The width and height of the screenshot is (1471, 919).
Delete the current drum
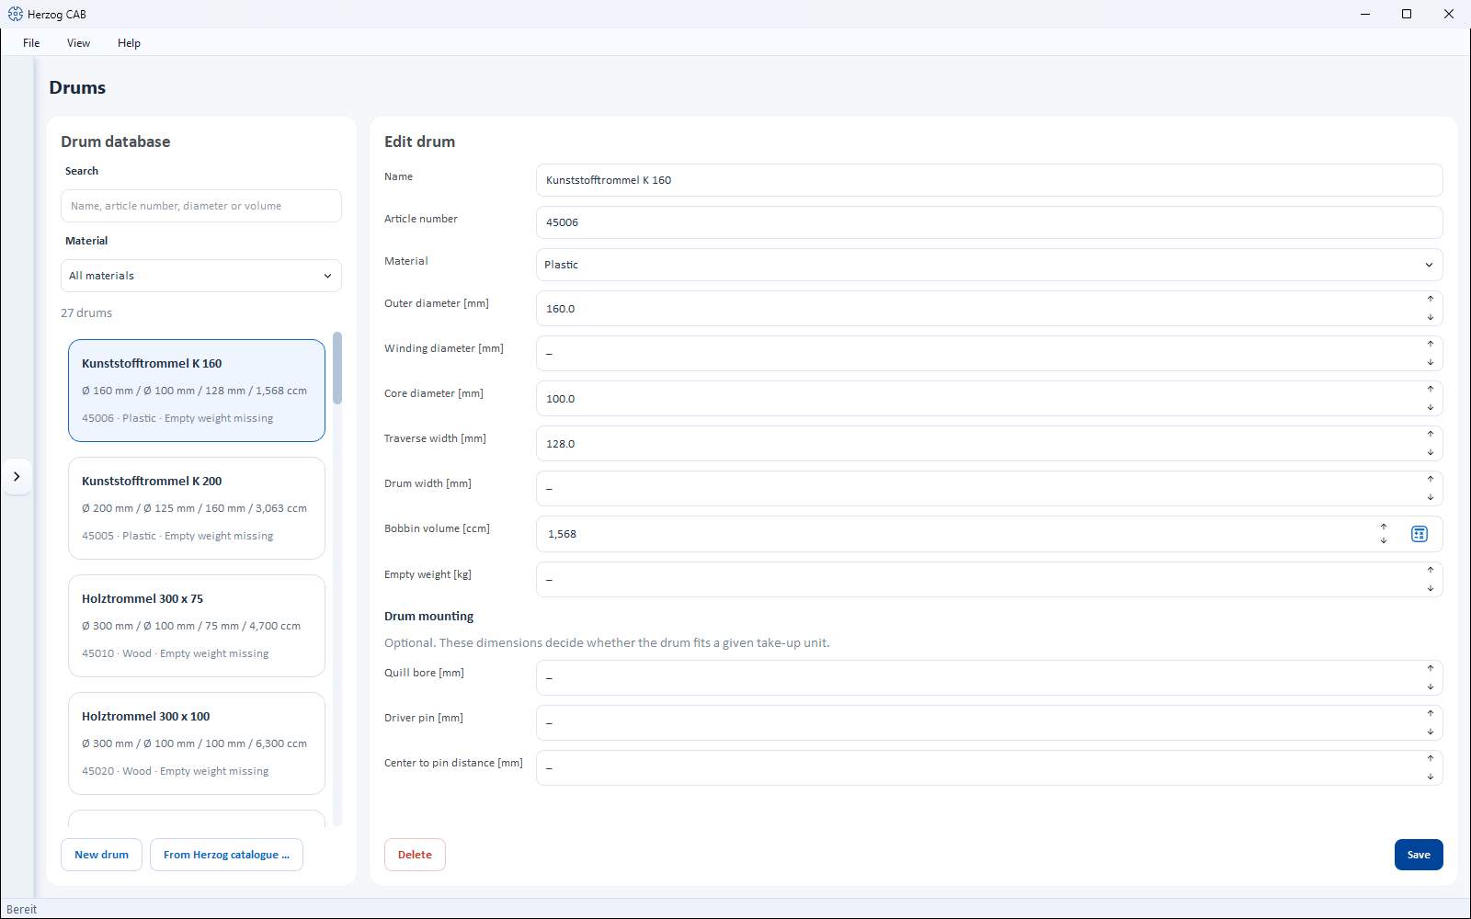[x=415, y=855]
